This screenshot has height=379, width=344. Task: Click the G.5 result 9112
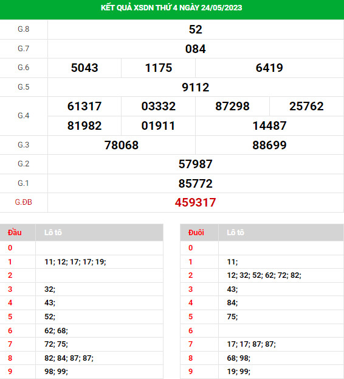point(195,87)
